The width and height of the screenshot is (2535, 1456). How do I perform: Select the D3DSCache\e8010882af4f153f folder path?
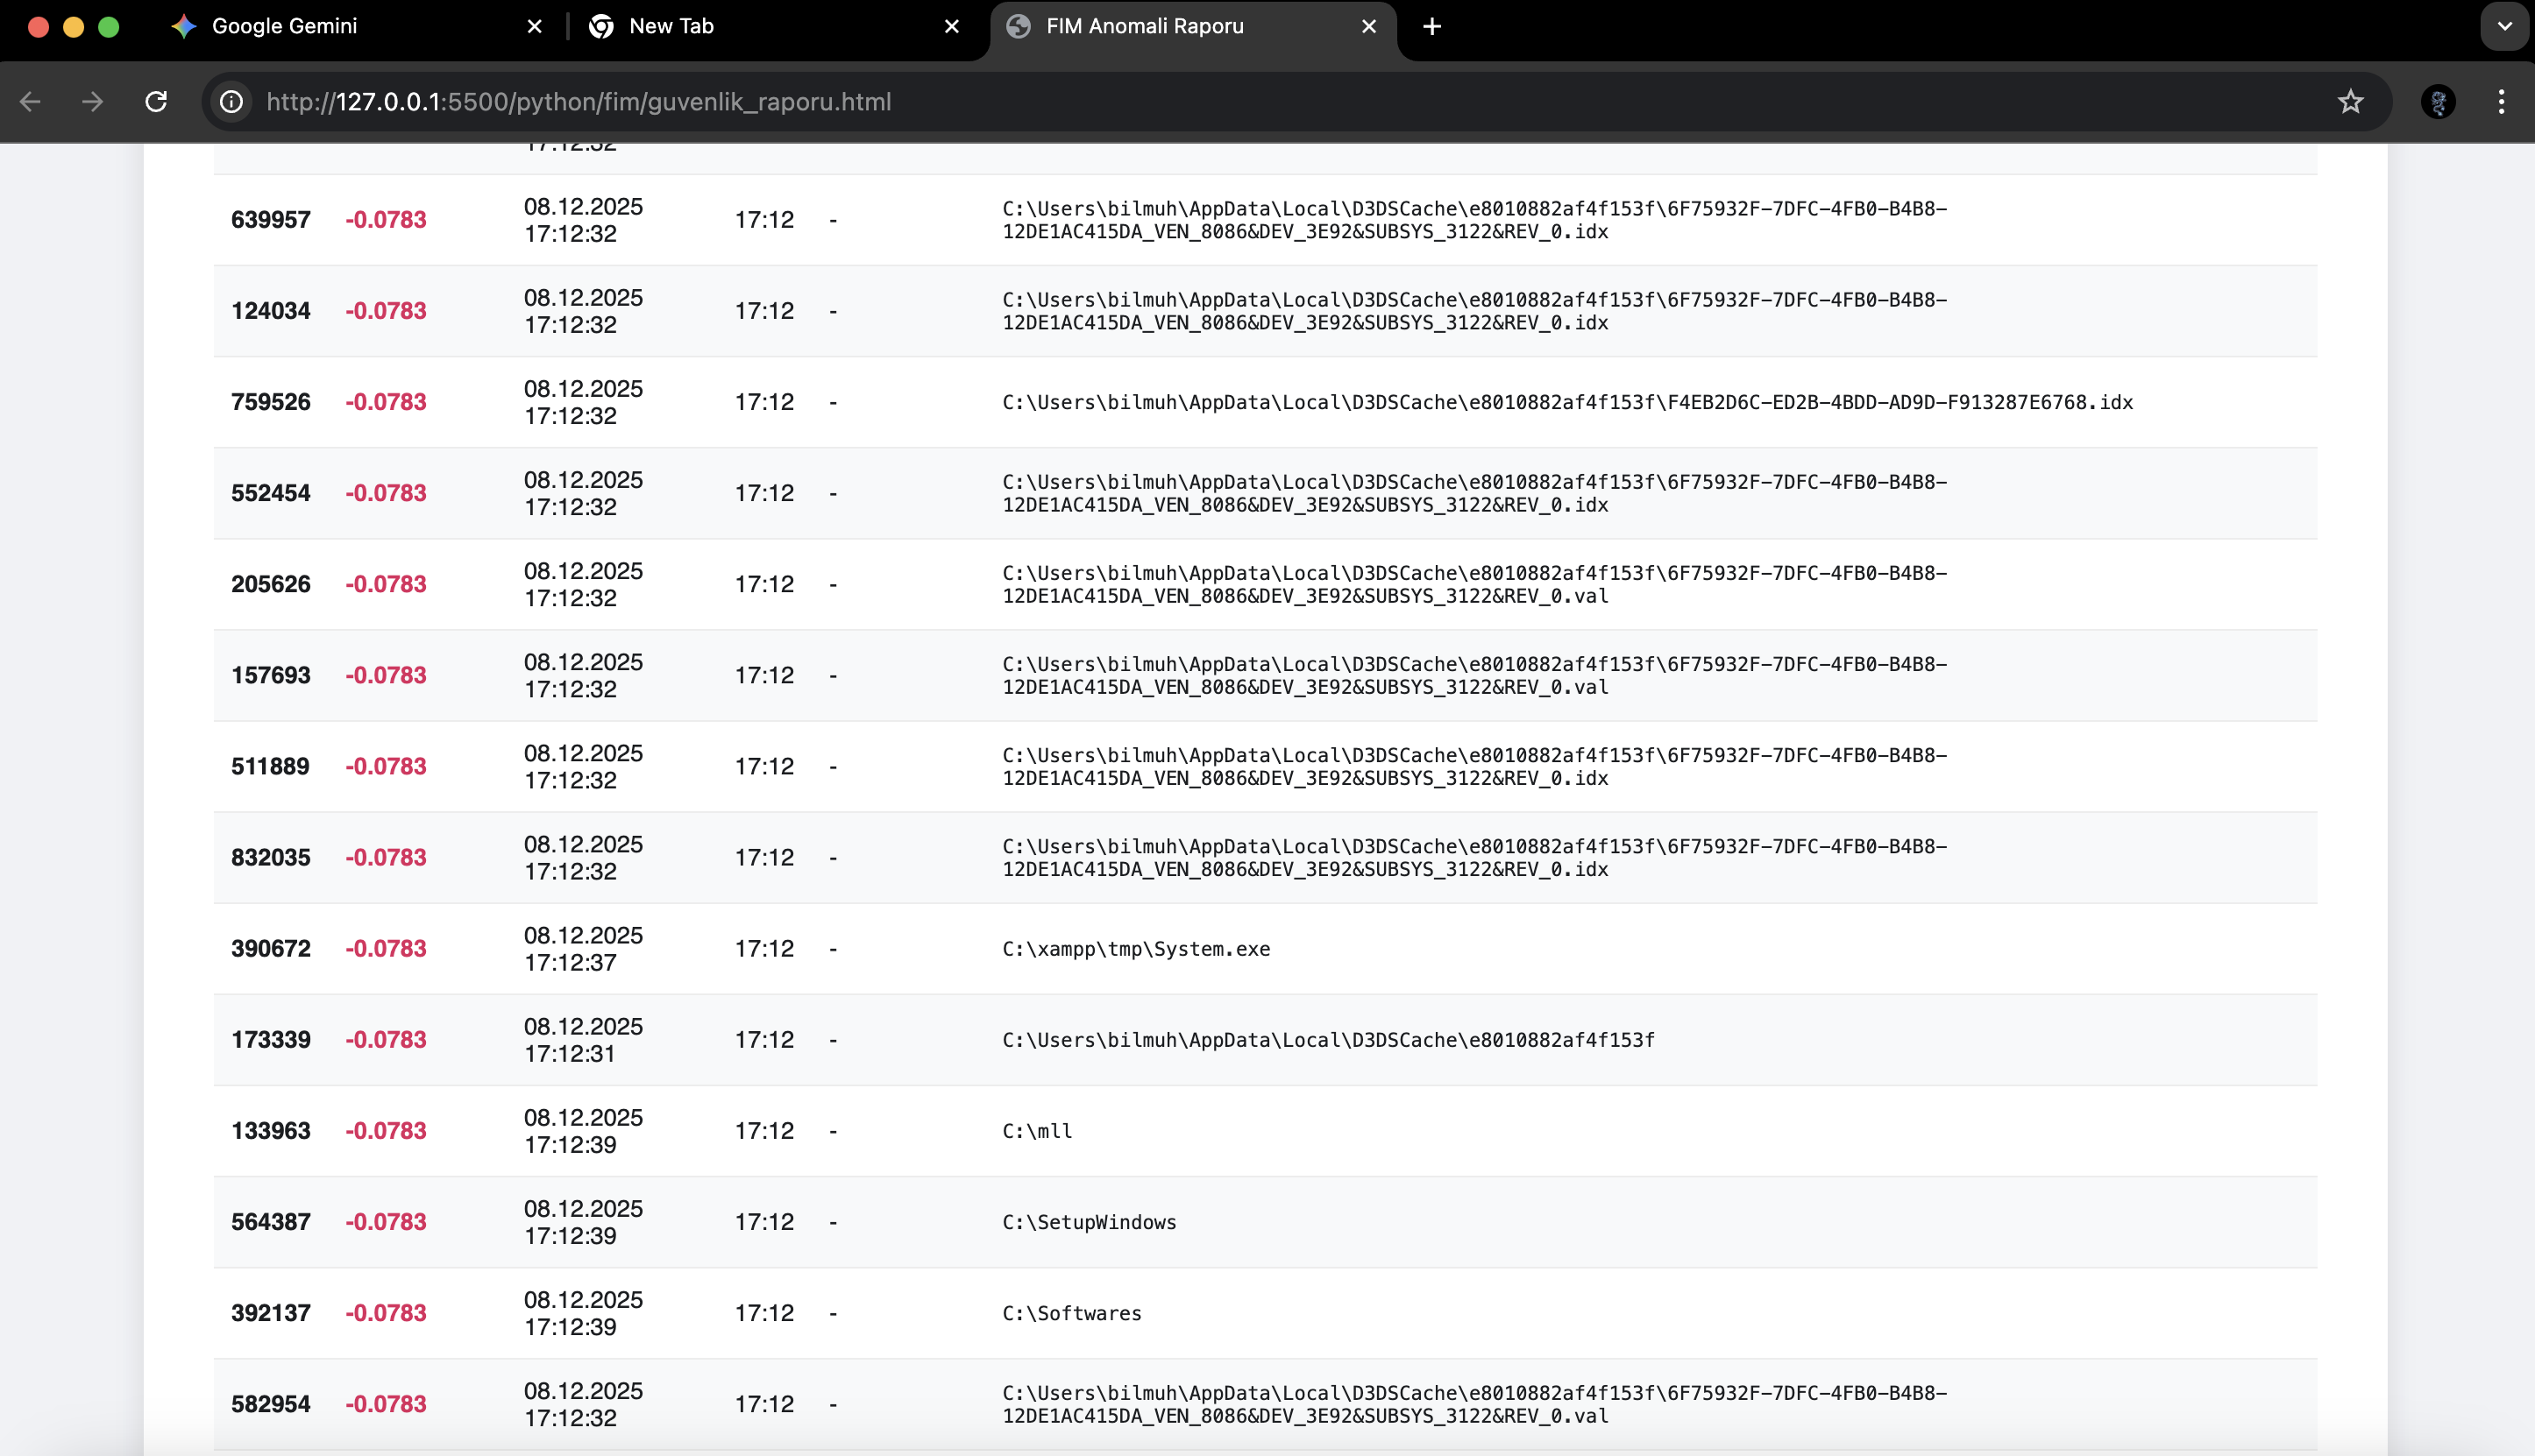(x=1329, y=1040)
